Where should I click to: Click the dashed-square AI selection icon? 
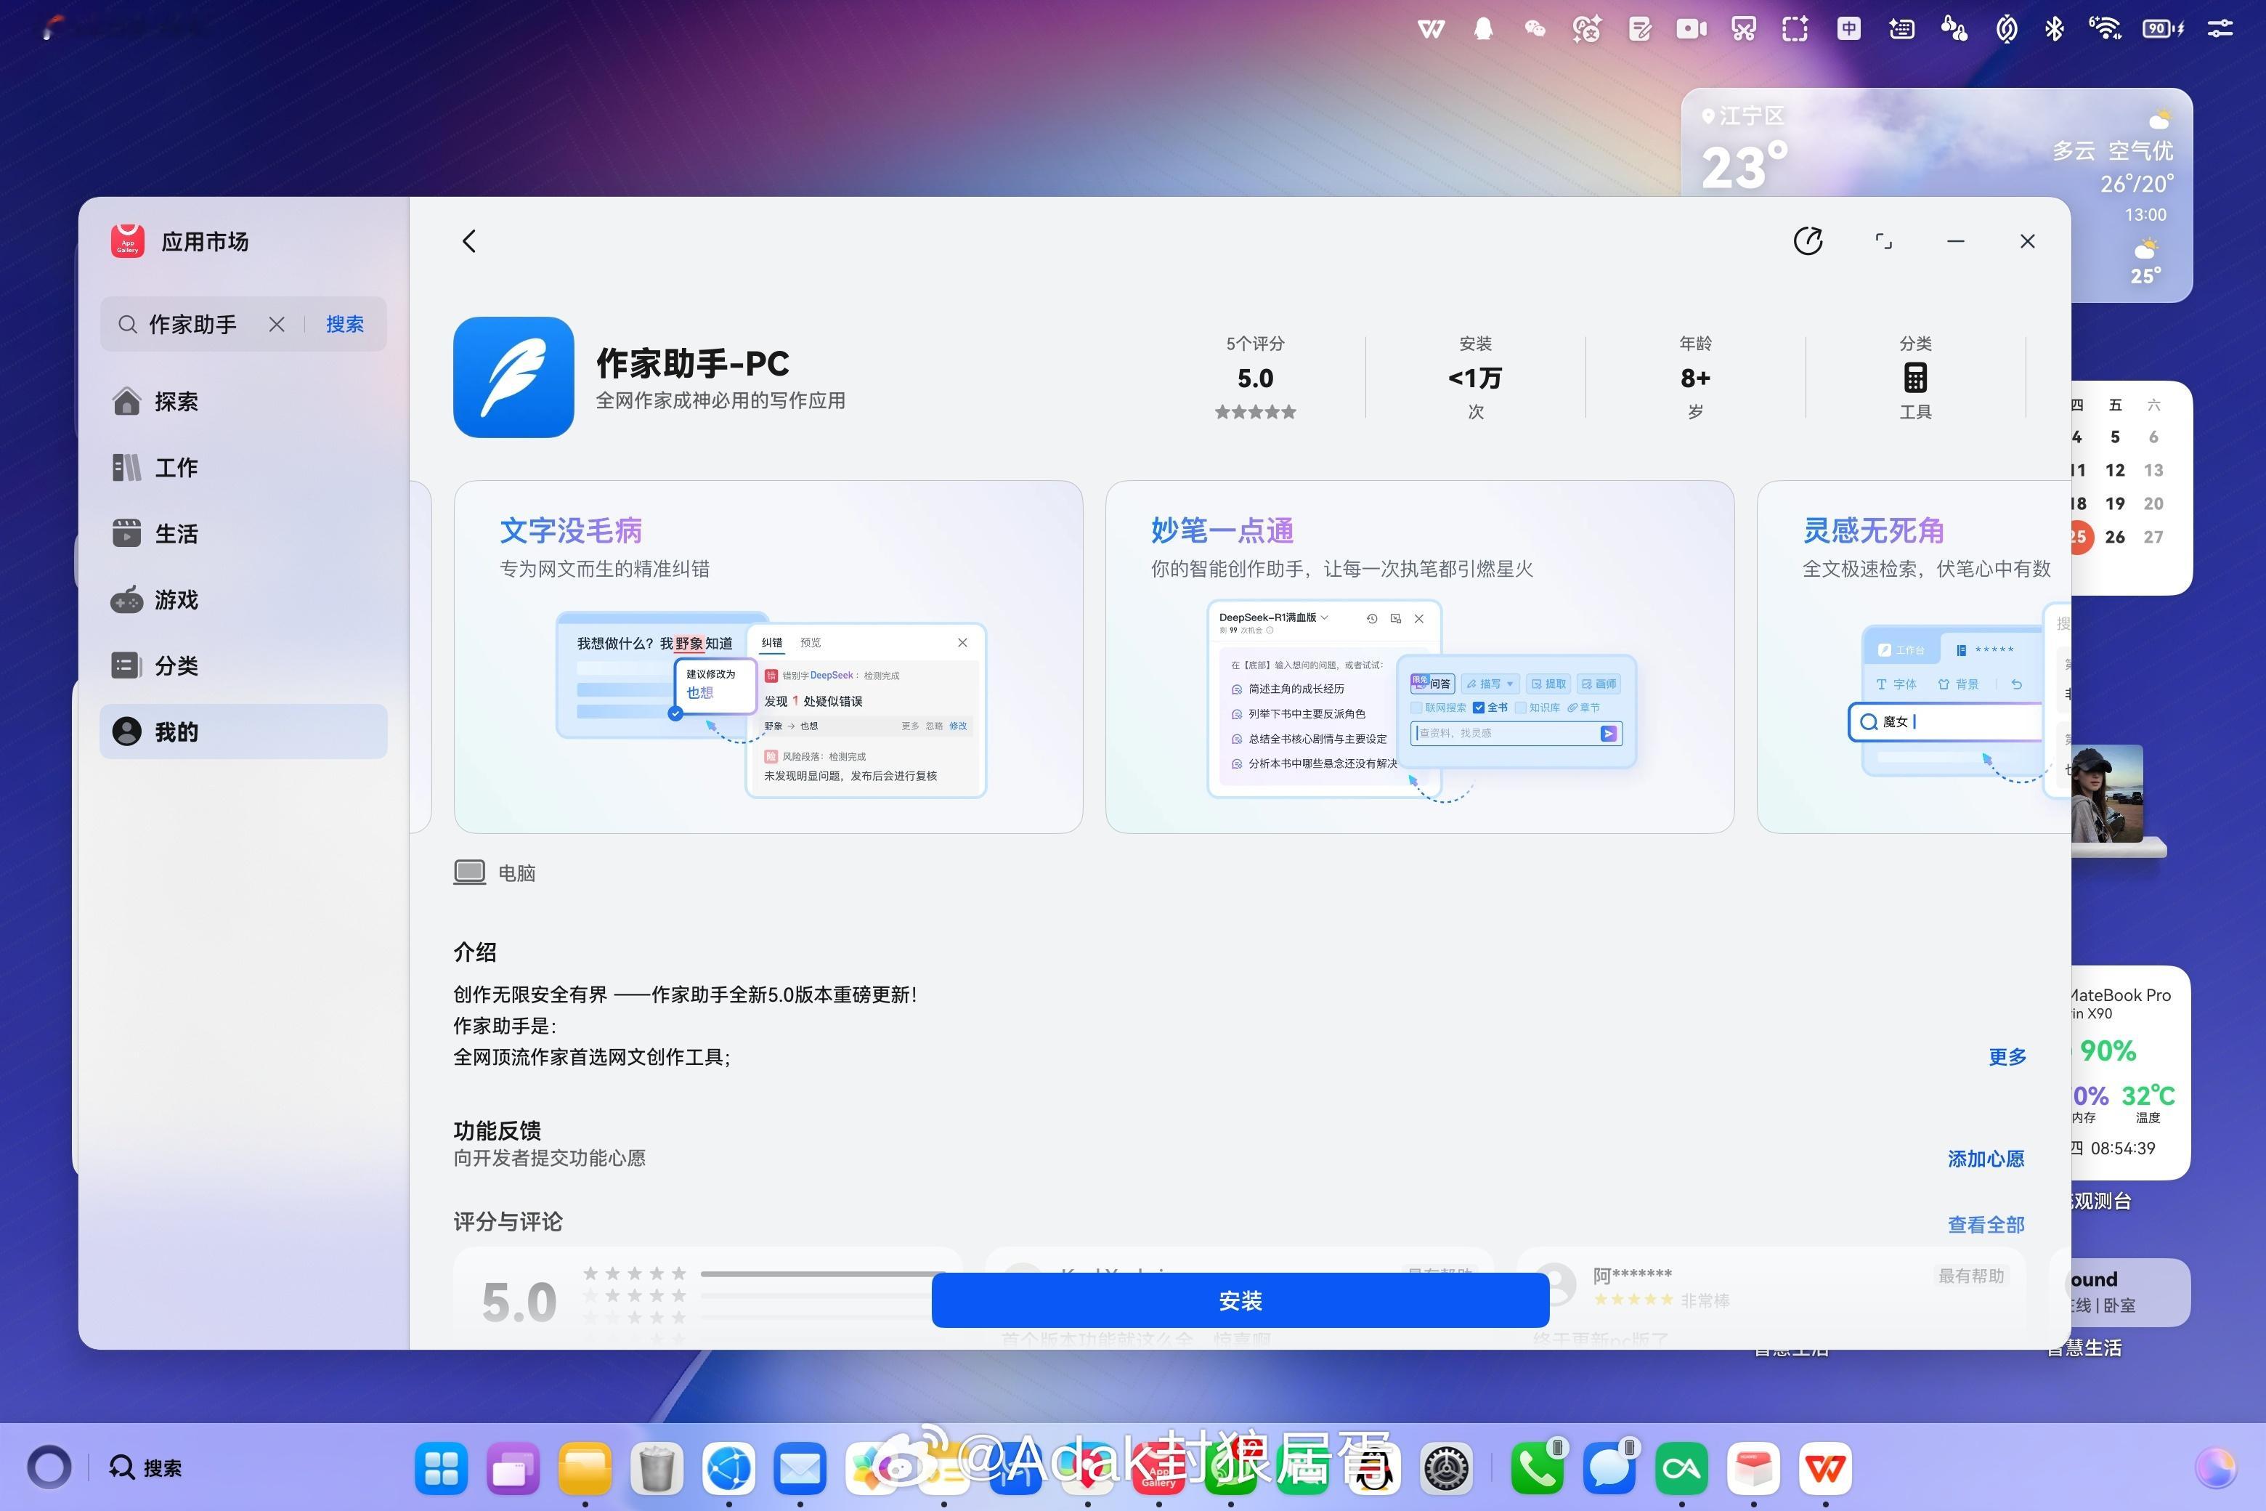(x=1795, y=29)
